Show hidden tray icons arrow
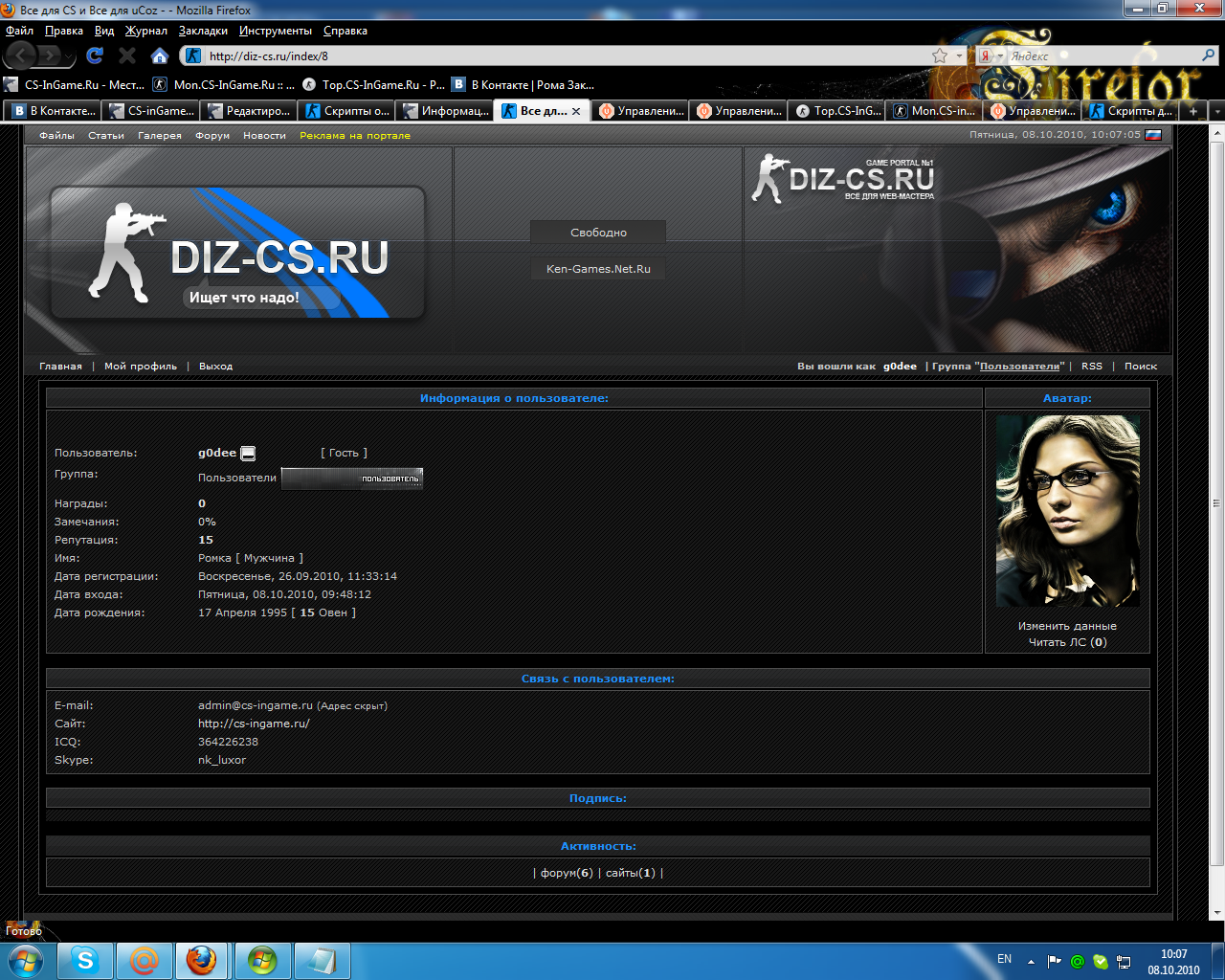 [1031, 961]
